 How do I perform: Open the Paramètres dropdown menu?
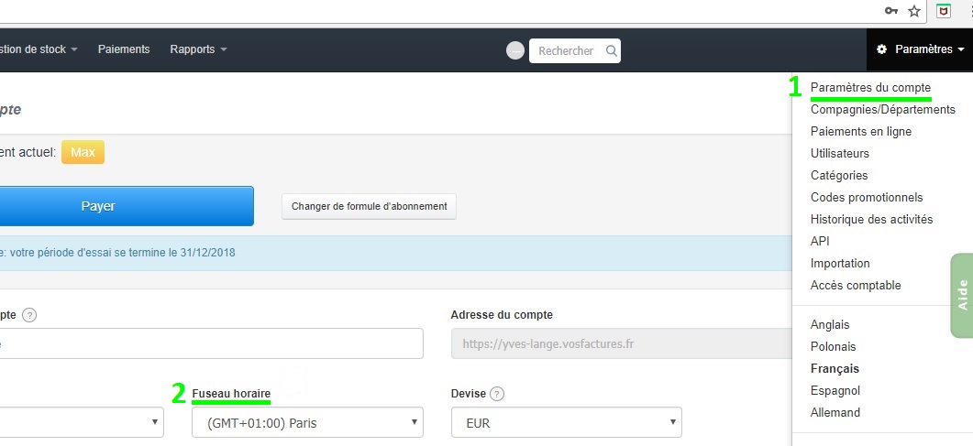point(920,49)
